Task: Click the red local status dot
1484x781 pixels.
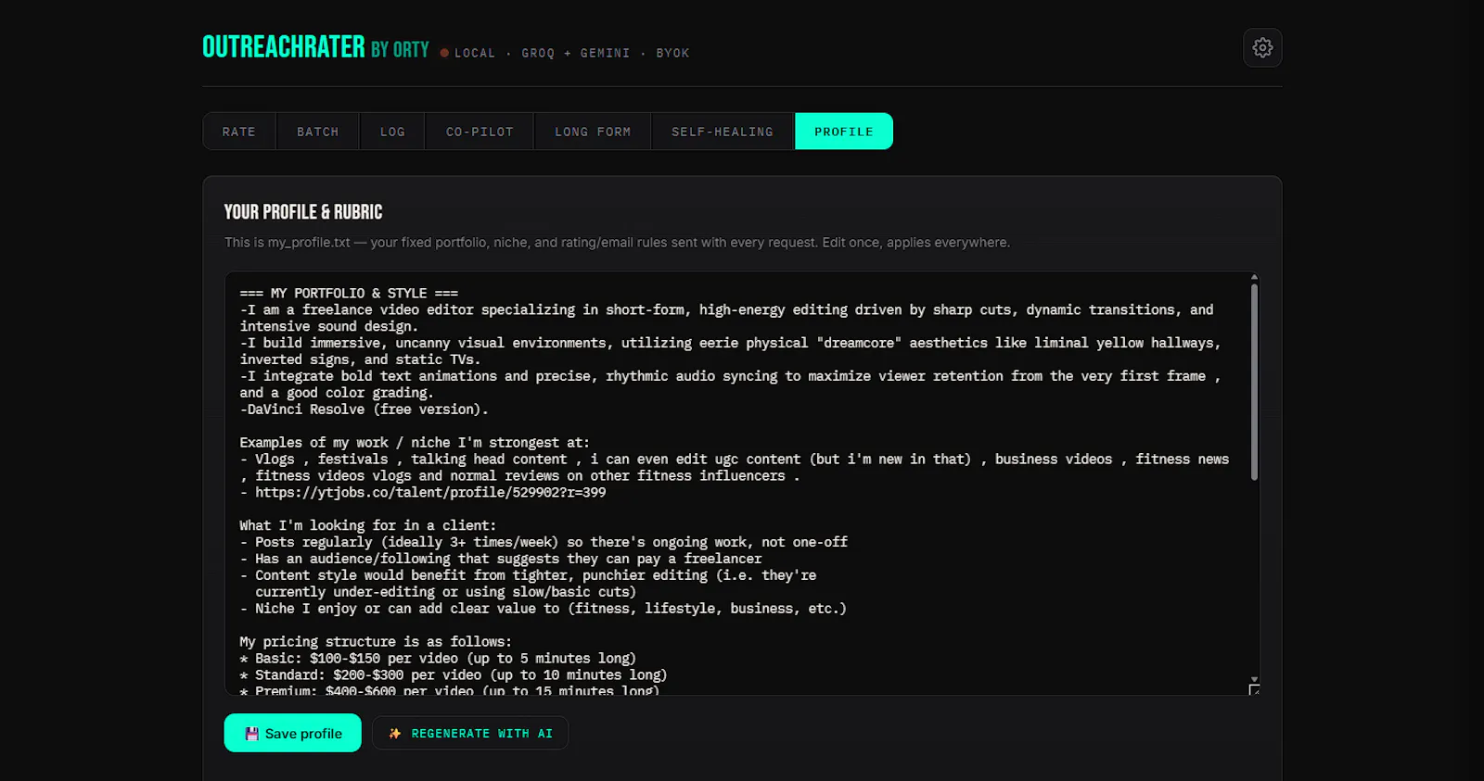Action: 444,53
